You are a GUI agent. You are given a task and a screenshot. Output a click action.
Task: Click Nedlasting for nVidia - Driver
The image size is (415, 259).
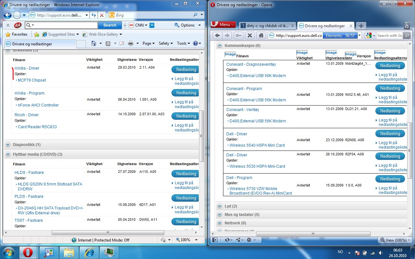[x=185, y=70]
